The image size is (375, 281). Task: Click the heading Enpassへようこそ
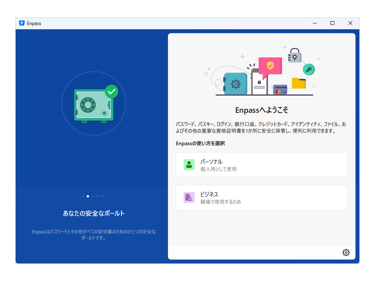(x=262, y=110)
